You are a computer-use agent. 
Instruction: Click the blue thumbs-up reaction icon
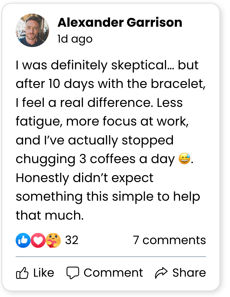pos(23,240)
